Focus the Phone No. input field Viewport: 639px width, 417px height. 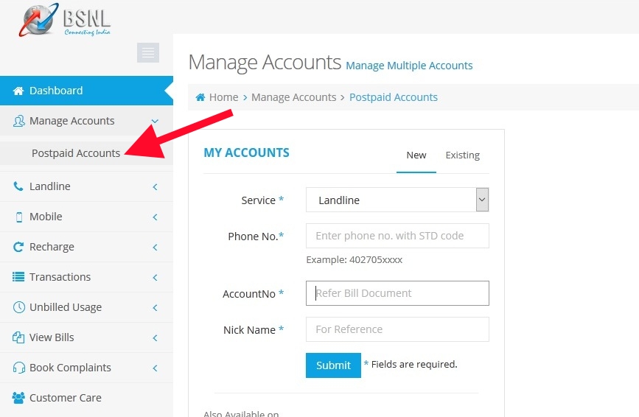tap(397, 236)
